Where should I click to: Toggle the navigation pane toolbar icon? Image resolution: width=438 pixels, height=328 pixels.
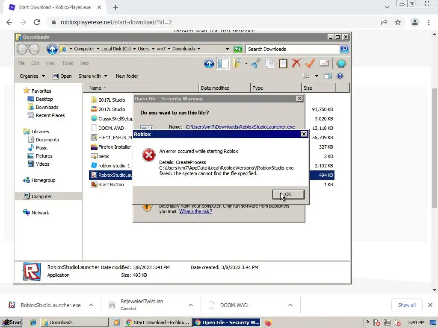coord(223,64)
